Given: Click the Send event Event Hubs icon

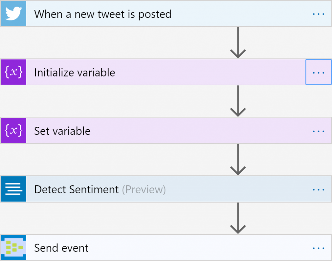Looking at the screenshot, I should [13, 248].
